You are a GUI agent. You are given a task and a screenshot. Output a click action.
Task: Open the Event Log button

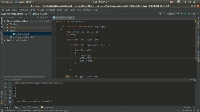click(x=190, y=107)
